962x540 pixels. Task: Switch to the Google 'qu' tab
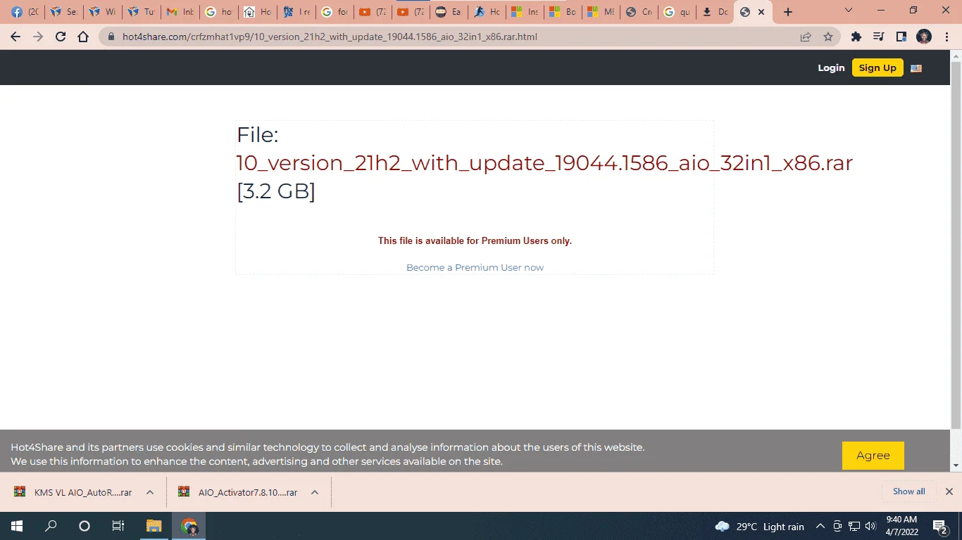click(677, 12)
